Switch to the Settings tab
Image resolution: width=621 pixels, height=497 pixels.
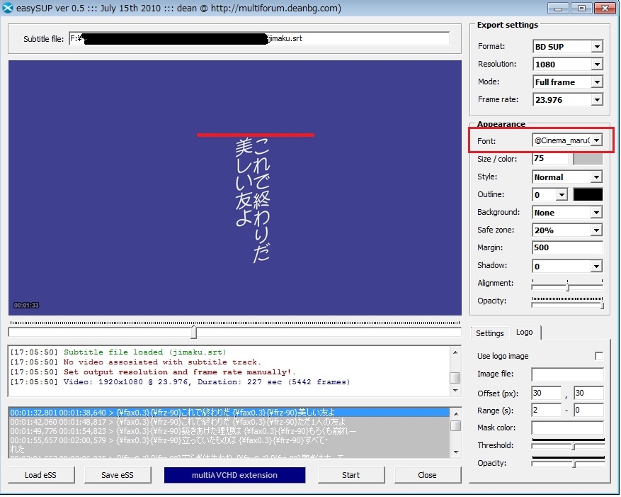tap(489, 333)
